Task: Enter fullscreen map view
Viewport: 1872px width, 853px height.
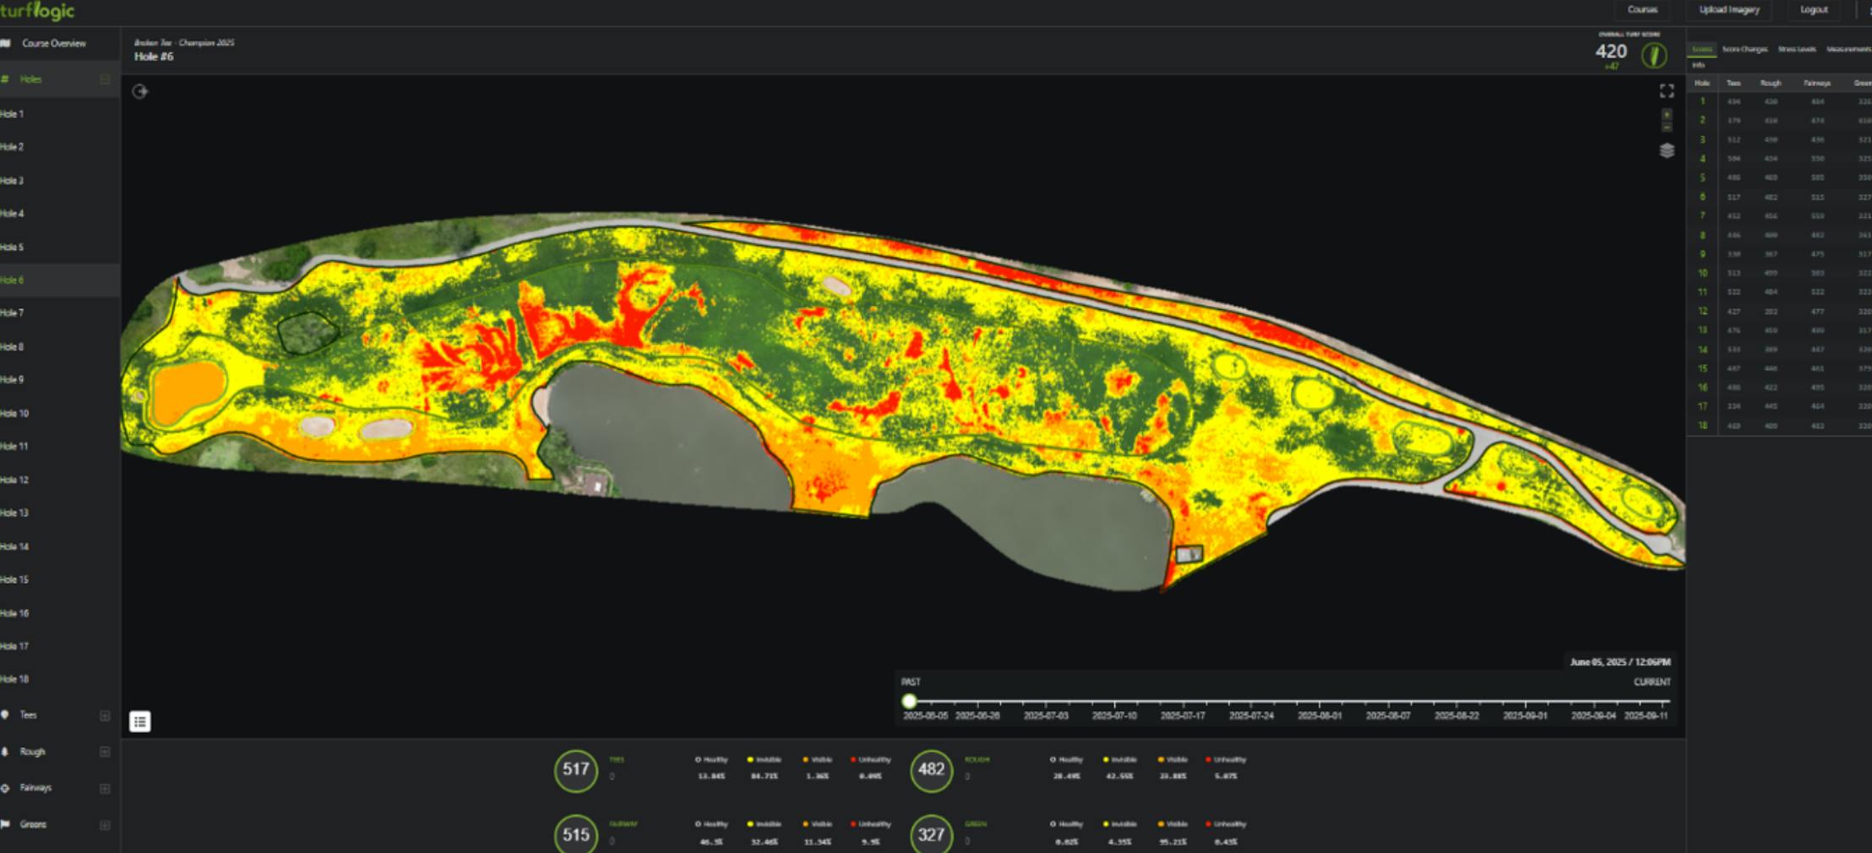Action: (x=1666, y=90)
